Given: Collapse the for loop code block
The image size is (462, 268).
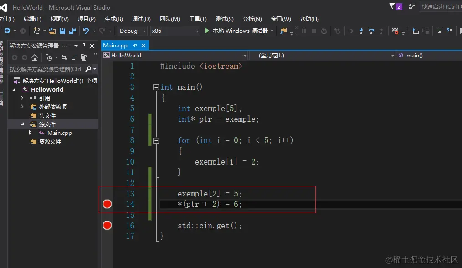Looking at the screenshot, I should 156,141.
